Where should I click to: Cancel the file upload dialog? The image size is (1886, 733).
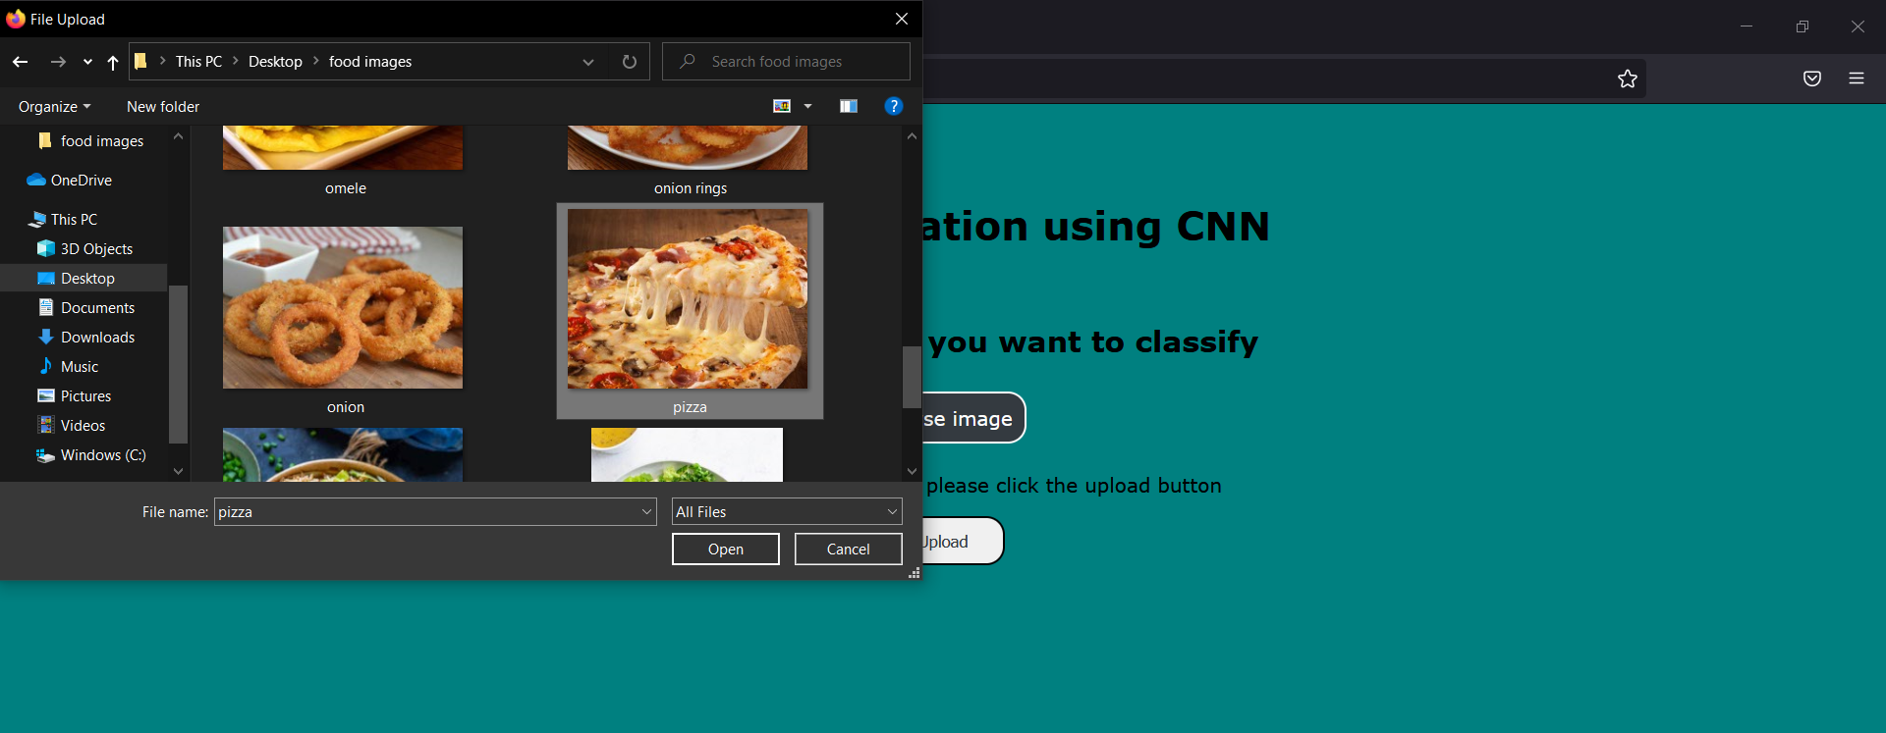coord(849,550)
